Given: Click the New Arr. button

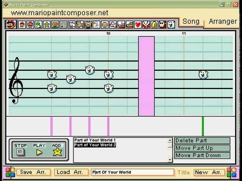Looking at the screenshot, I should tap(209, 172).
